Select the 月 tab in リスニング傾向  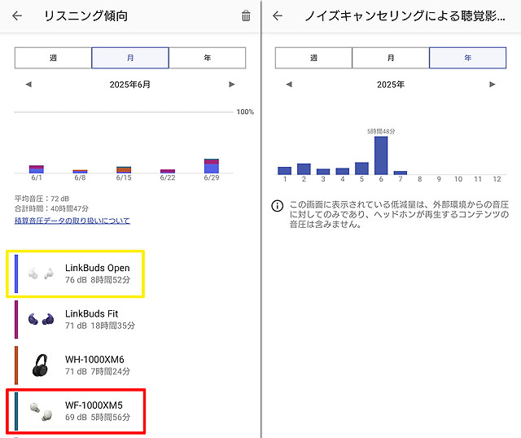(130, 58)
